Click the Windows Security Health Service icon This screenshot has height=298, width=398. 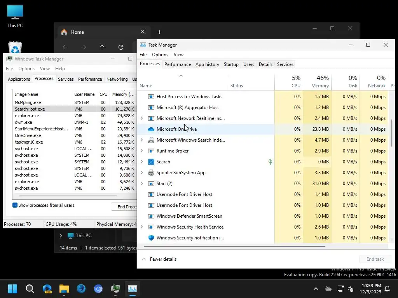[x=151, y=227]
